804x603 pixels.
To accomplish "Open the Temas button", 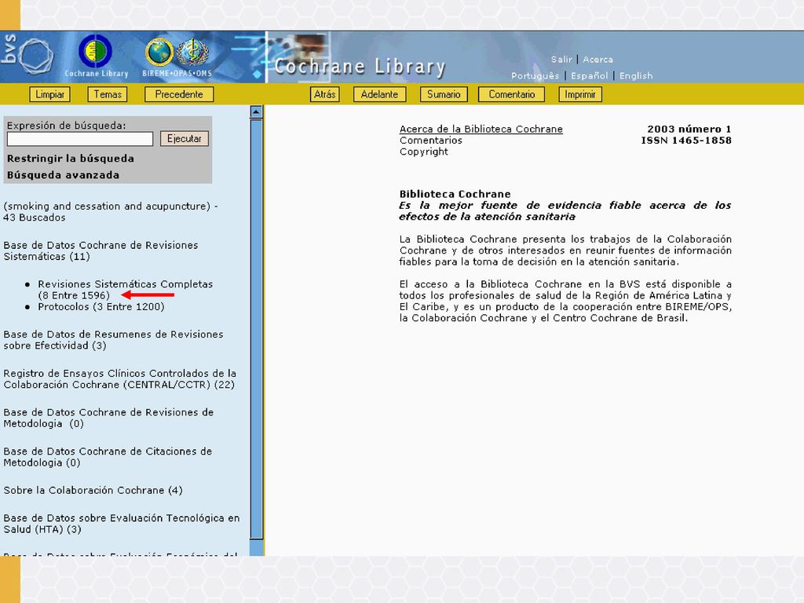I will click(108, 94).
